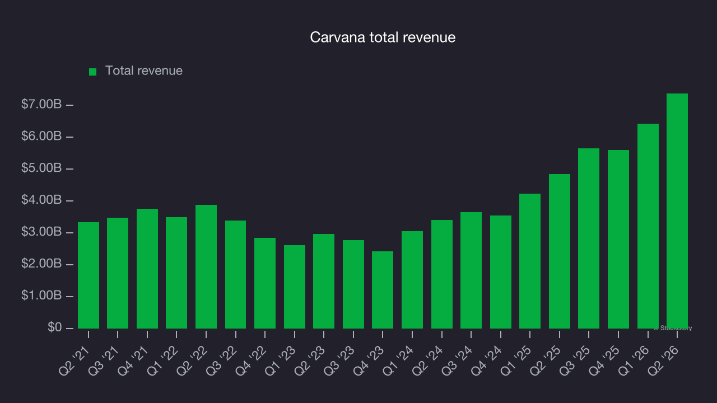Screen dimensions: 717x403
Task: Click the $6.00B y-axis label
Action: tap(41, 137)
